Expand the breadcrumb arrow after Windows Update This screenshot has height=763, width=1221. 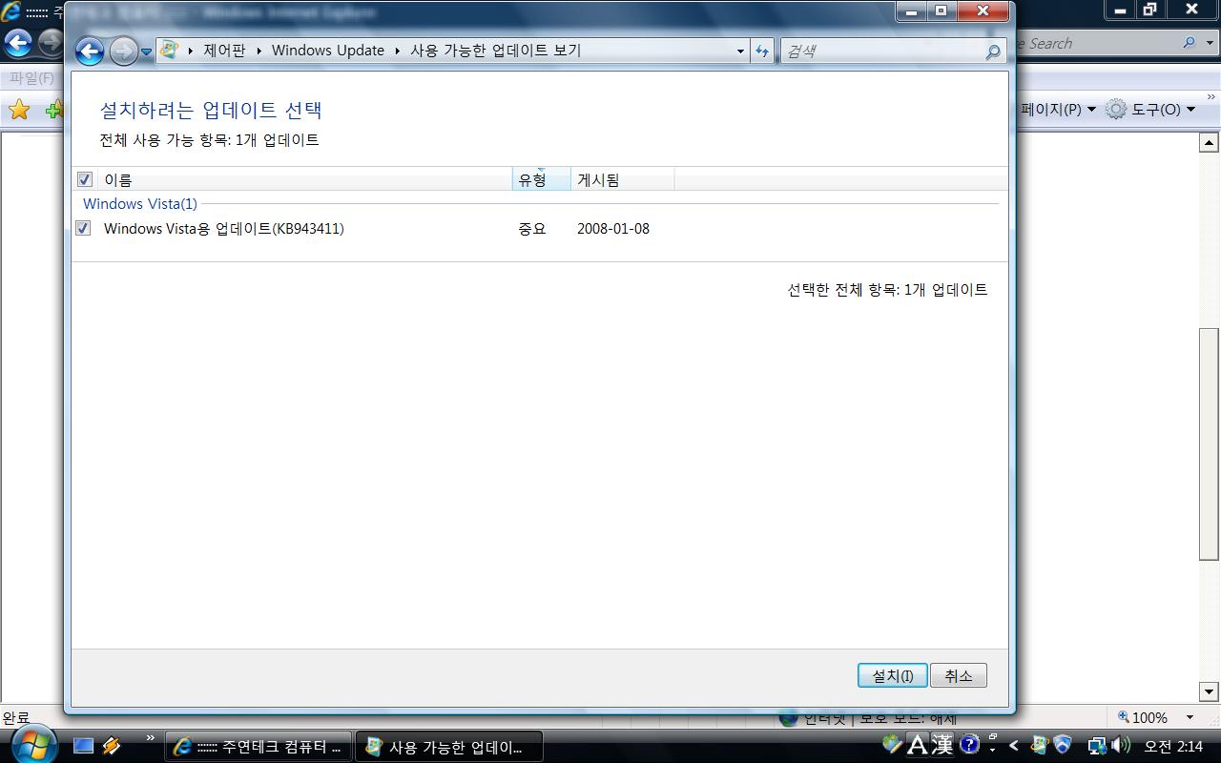coord(398,51)
